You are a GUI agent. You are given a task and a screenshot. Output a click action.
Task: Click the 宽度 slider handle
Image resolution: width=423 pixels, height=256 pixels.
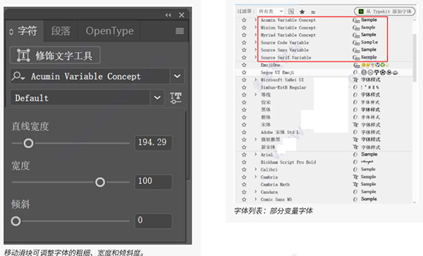point(100,183)
